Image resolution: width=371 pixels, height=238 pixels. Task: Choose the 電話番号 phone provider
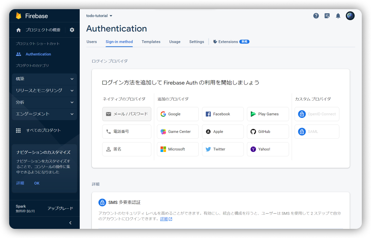click(x=127, y=131)
